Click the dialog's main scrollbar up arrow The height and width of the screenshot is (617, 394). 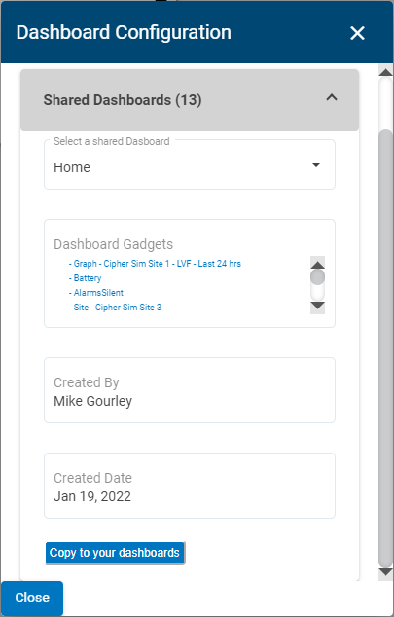point(386,72)
